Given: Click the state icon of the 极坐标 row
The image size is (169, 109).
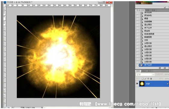Looking at the screenshot, I should pyautogui.click(x=142, y=31).
